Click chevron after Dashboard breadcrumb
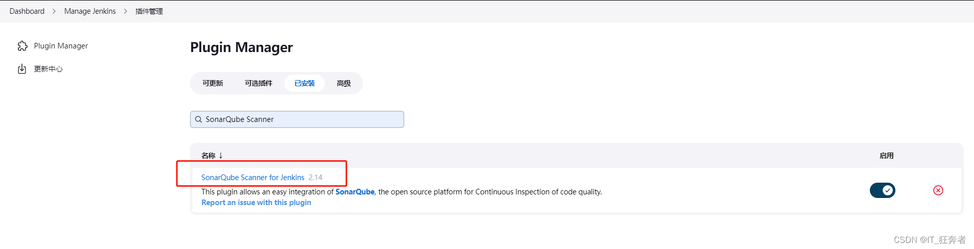974x249 pixels. [54, 11]
